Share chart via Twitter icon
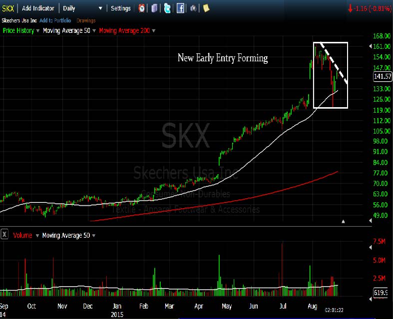 tap(167, 8)
